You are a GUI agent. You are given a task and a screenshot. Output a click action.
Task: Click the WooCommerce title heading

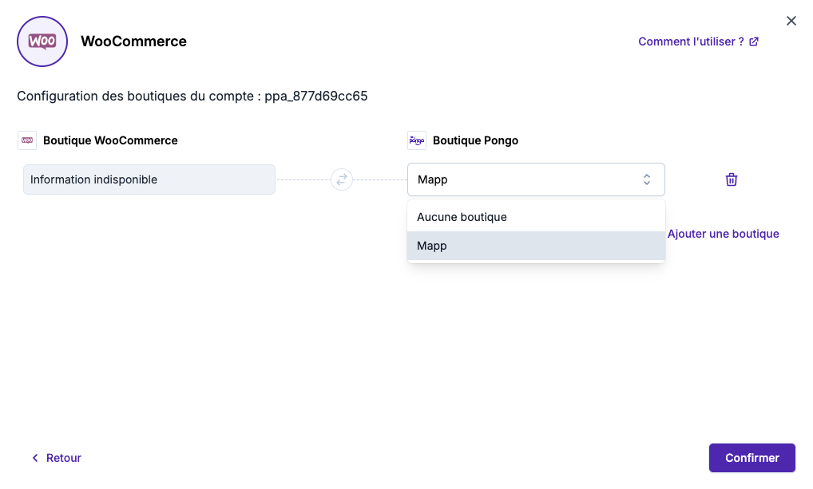(133, 41)
